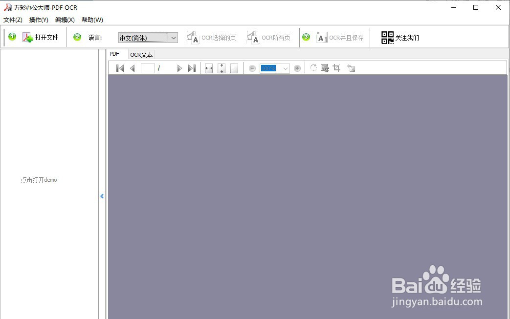Click the app logo in title bar
This screenshot has width=510, height=319.
(x=8, y=7)
